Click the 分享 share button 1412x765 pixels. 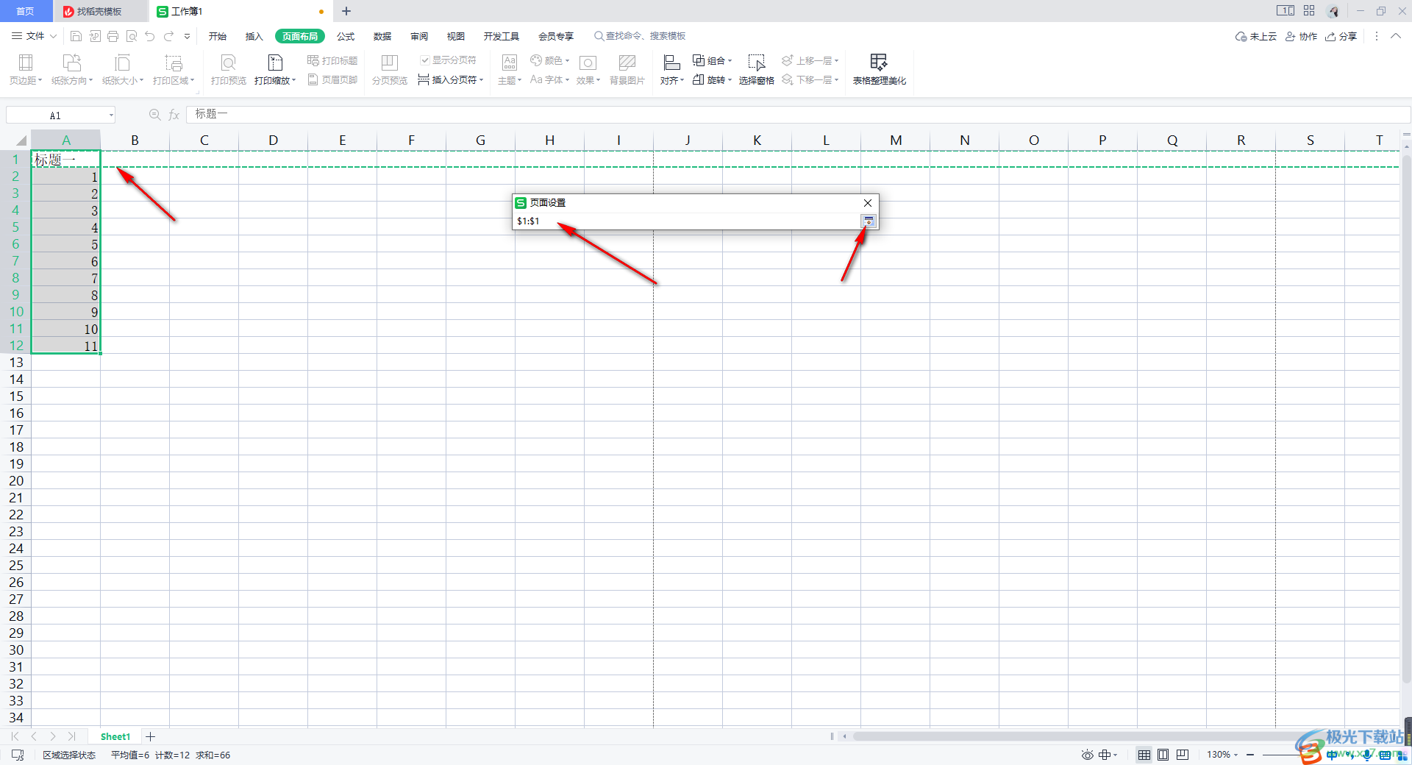pyautogui.click(x=1341, y=36)
